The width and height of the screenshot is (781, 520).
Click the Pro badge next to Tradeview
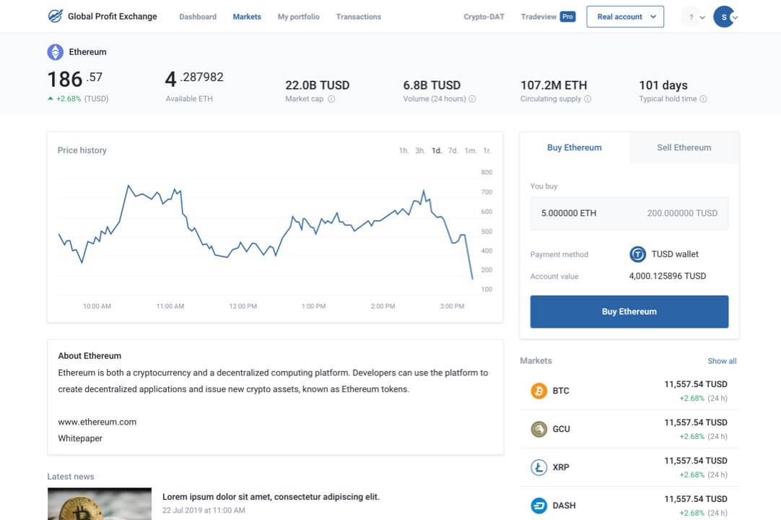[x=568, y=17]
